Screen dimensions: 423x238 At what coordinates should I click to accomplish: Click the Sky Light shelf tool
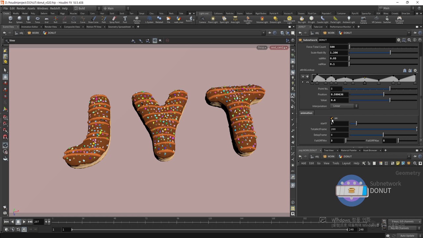(302, 20)
